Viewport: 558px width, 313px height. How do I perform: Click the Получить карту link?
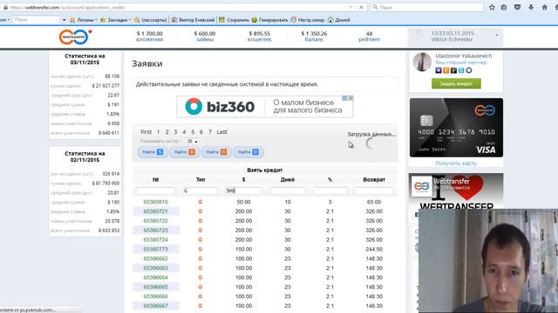coord(456,163)
